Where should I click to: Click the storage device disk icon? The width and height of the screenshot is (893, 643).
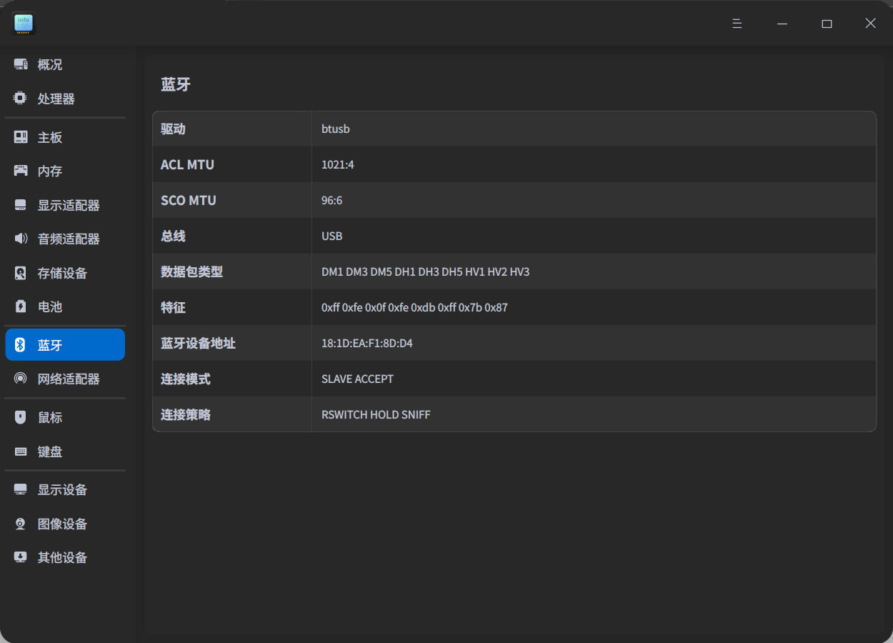pyautogui.click(x=21, y=273)
